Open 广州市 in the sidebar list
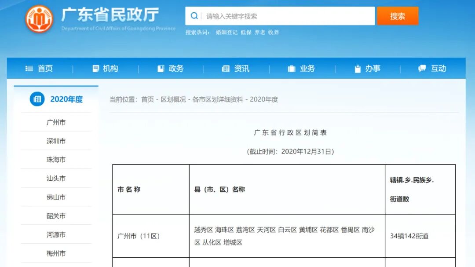The height and width of the screenshot is (267, 475). point(56,122)
